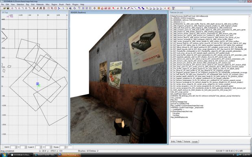Click the Select Partial Tall toolbar icon
Viewport: 252px width, 157px height.
click(x=41, y=8)
